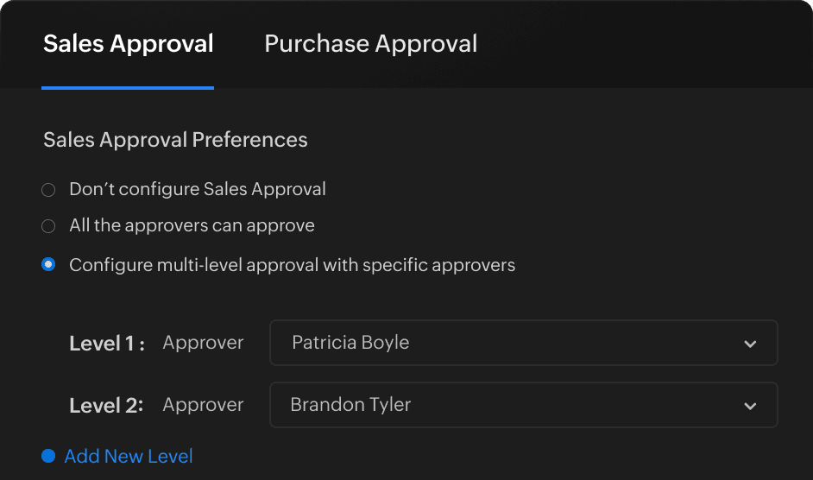Select the Don't configure Sales Approval radio button
This screenshot has width=813, height=480.
(48, 190)
